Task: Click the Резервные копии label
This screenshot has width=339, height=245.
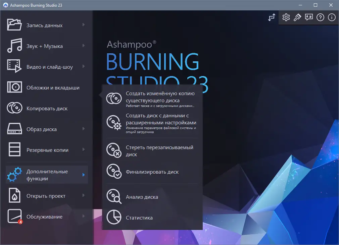Action: point(47,150)
